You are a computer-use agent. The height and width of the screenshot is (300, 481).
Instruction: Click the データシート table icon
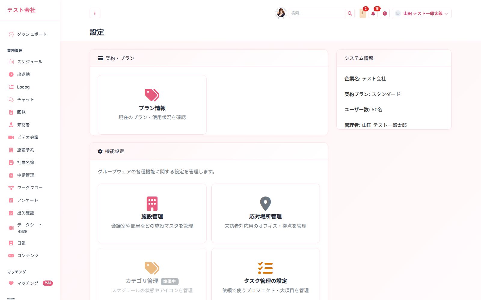tap(11, 228)
